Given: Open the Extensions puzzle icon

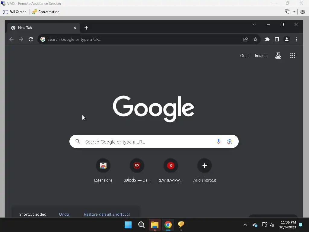Looking at the screenshot, I should [x=267, y=40].
